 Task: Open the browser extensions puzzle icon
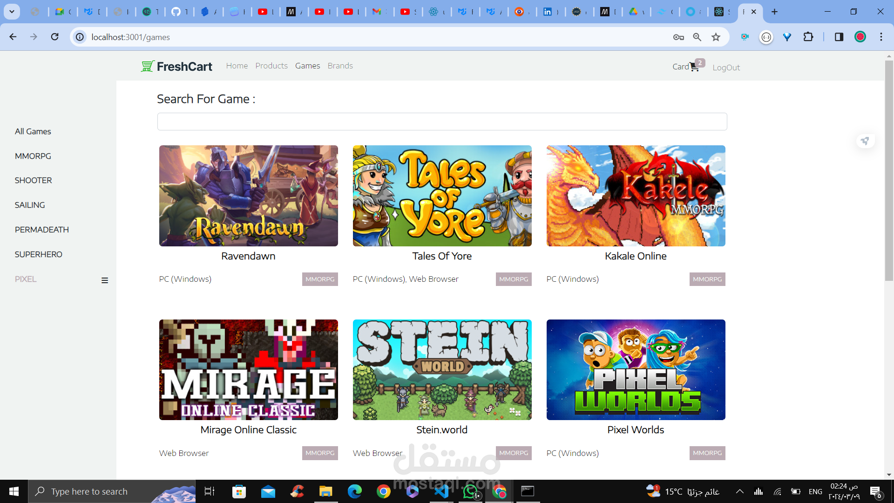click(x=808, y=37)
